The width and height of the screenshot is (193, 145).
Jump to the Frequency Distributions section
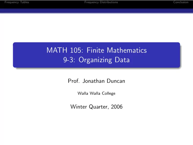[x=101, y=2]
